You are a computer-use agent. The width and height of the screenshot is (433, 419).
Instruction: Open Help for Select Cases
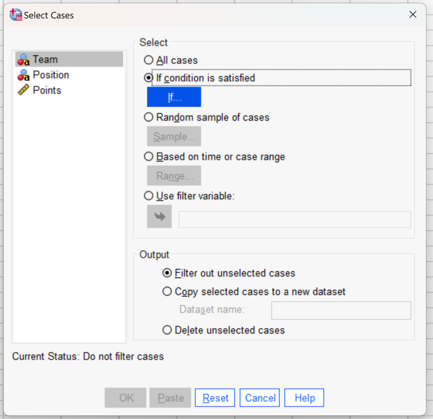[304, 397]
